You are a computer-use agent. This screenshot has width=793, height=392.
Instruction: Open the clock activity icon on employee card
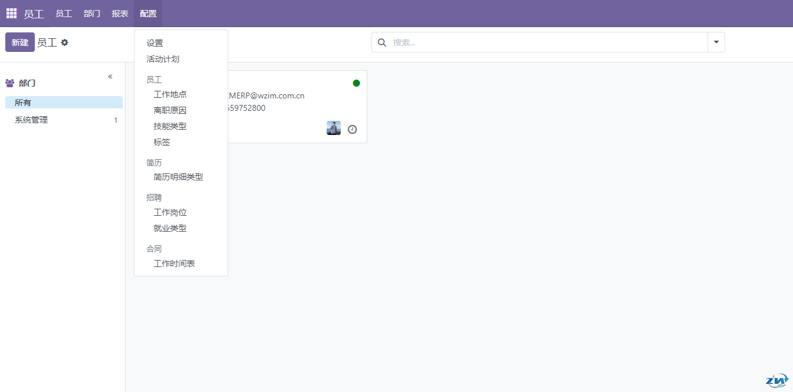[x=352, y=129]
